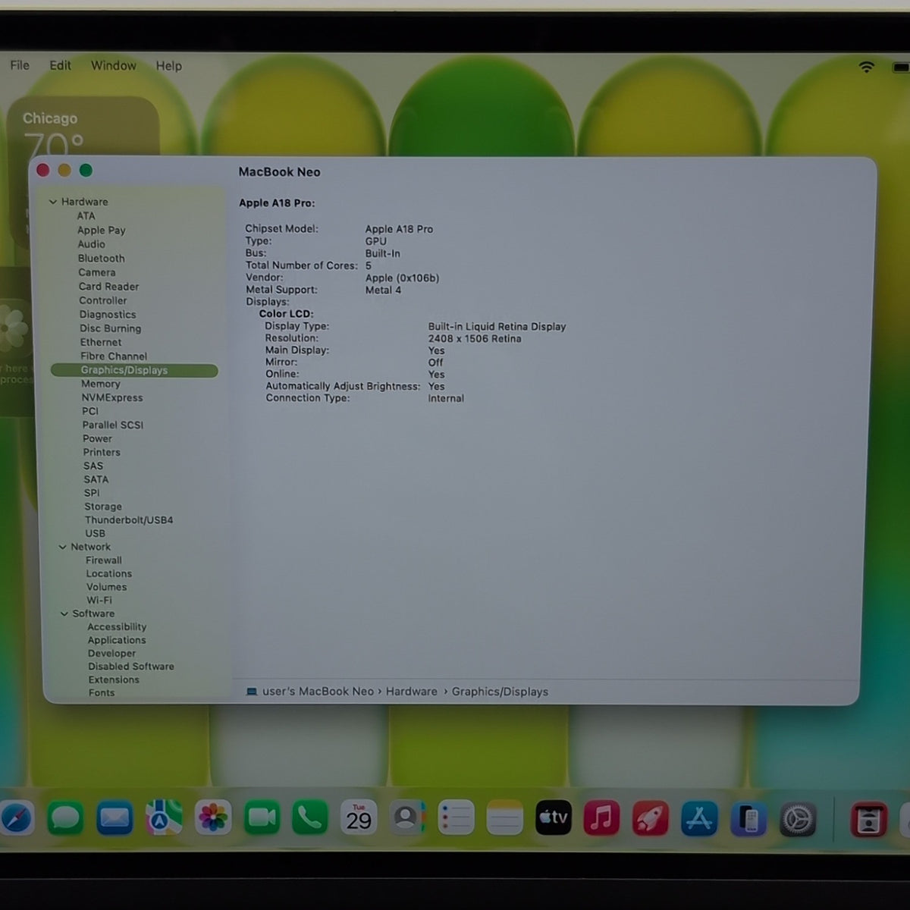Click the computer icon in the path bar
The height and width of the screenshot is (910, 910).
[252, 692]
